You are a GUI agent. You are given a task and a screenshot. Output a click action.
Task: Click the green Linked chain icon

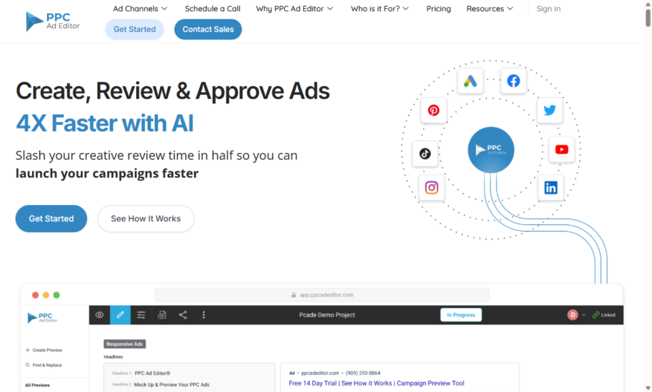595,315
